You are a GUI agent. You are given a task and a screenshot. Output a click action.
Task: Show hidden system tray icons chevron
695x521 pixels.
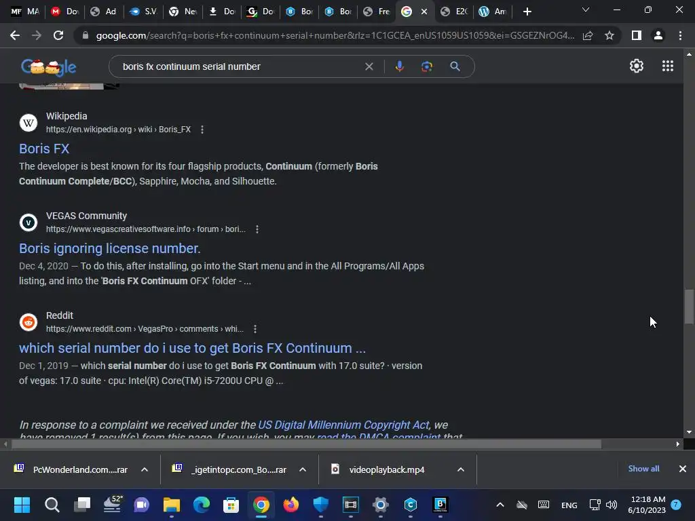point(500,505)
